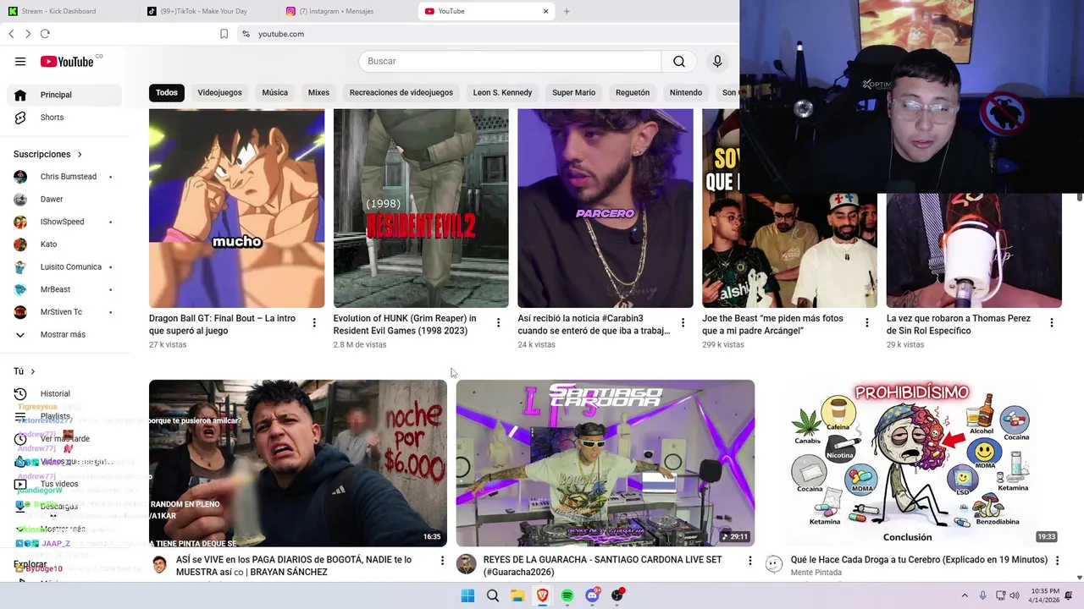Show hidden system tray icons
The width and height of the screenshot is (1084, 609).
point(964,595)
